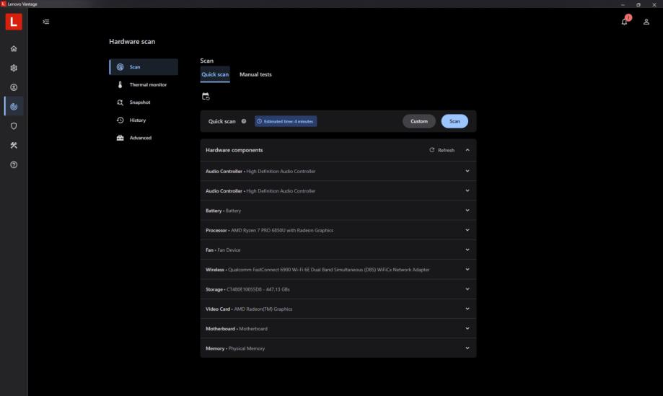Click Wireless Qualcomm FastConnect 6900 text
Image resolution: width=663 pixels, height=396 pixels.
317,270
